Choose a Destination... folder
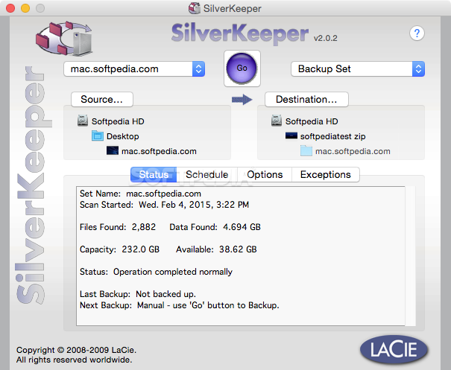The image size is (451, 370). [306, 100]
